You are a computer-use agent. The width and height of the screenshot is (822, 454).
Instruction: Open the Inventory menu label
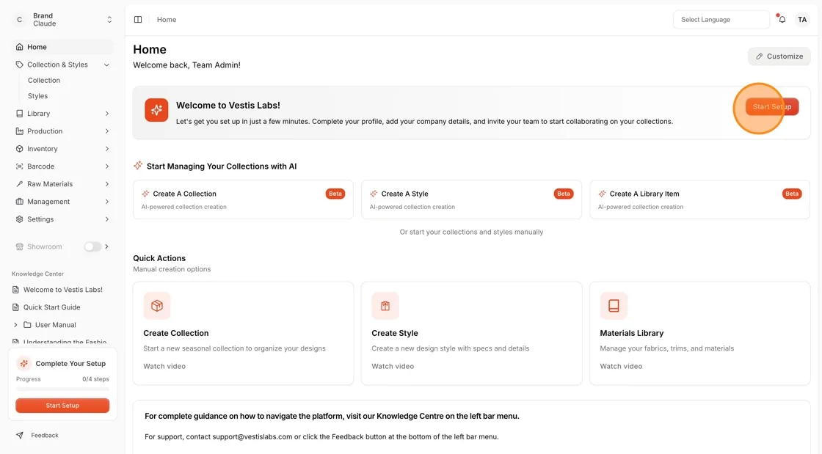click(x=43, y=149)
